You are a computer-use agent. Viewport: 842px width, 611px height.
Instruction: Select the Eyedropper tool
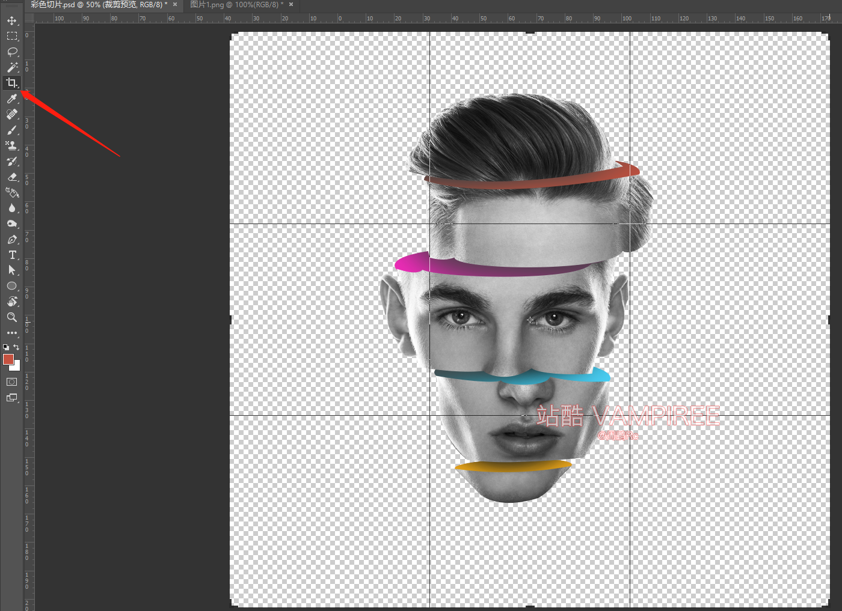11,99
